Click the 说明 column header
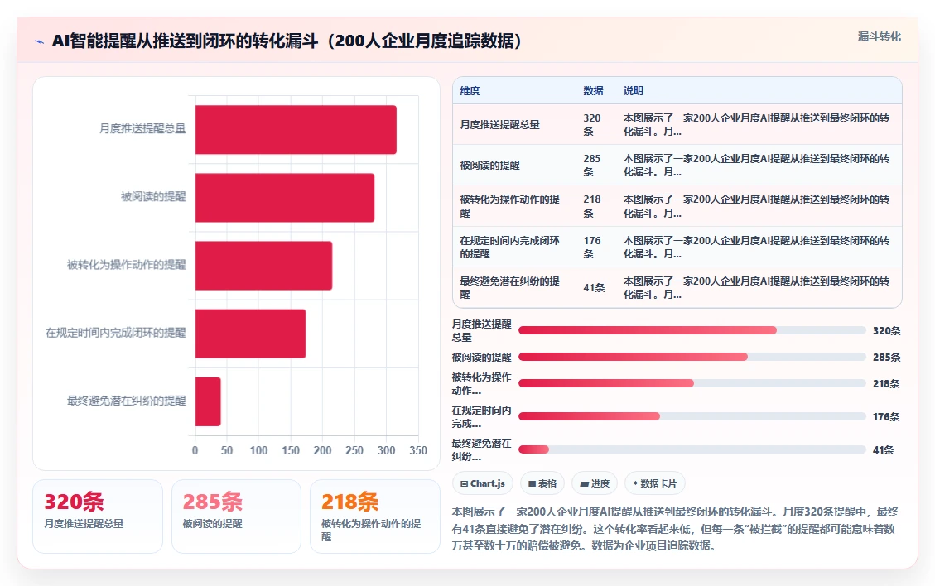Viewport: 935px width, 586px height. (x=634, y=90)
